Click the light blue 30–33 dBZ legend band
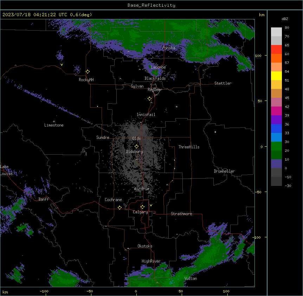This screenshot has height=296, width=303. pos(276,137)
